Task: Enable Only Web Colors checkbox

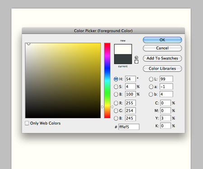Action: point(27,123)
